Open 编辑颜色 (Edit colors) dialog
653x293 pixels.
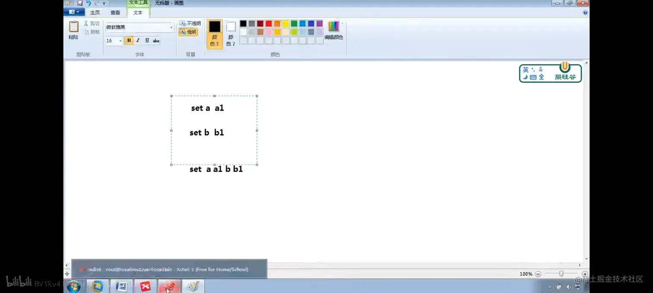pos(334,30)
